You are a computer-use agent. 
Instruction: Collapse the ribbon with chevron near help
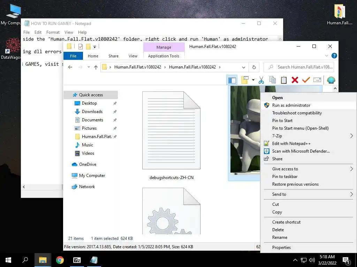326,56
